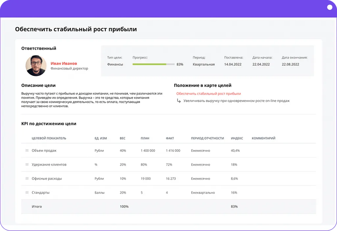Click the Период отчетности column header
Viewport: 337px width, 231px height.
click(207, 138)
